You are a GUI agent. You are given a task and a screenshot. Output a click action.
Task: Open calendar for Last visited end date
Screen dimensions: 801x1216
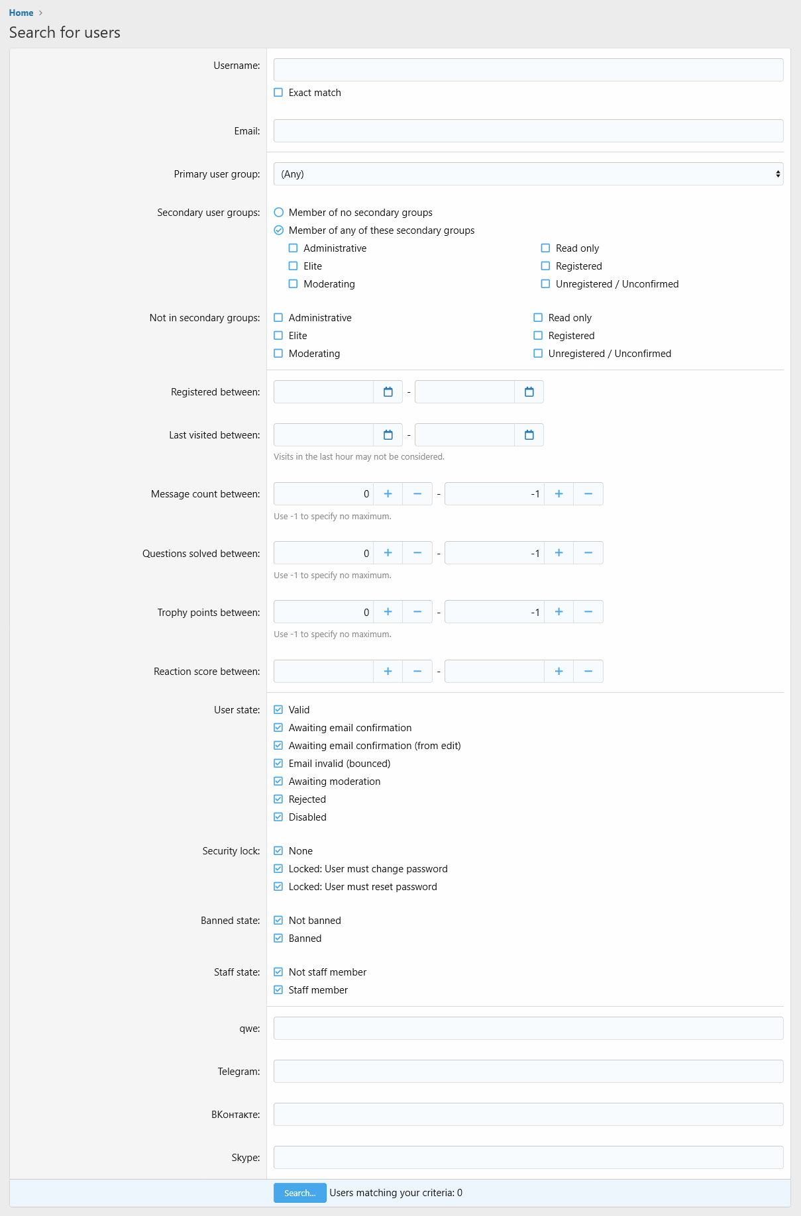click(x=529, y=435)
